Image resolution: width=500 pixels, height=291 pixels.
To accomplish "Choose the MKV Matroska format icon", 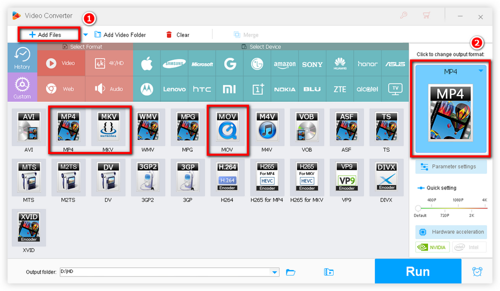I will click(x=109, y=130).
